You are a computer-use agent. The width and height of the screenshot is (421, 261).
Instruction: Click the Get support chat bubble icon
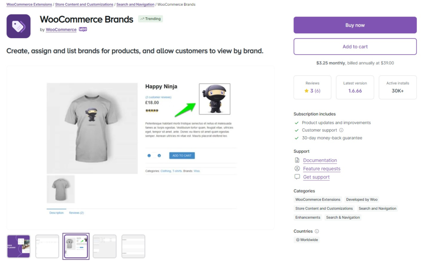[x=297, y=177]
